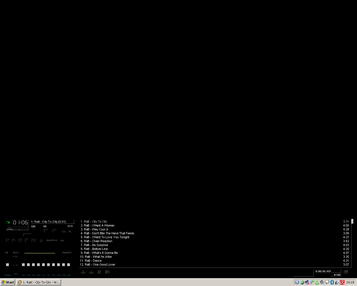Viewport: 357px width, 286px height.
Task: Click the 3K equalizer slider knob
Action: pos(49,265)
